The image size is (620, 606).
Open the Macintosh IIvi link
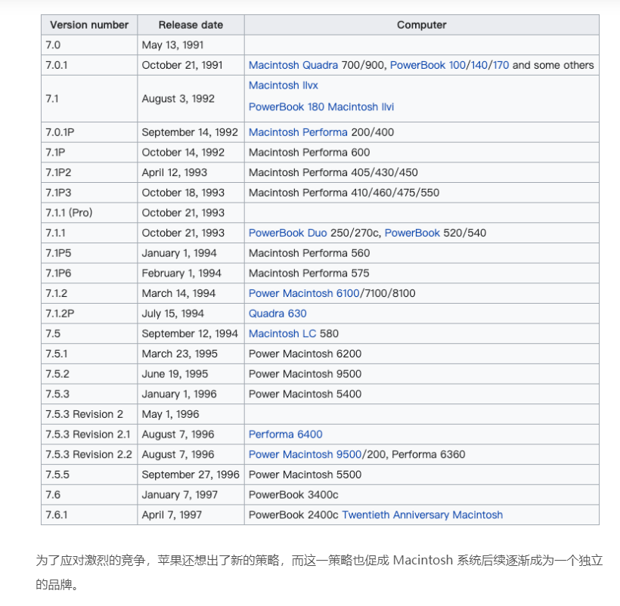(x=361, y=107)
